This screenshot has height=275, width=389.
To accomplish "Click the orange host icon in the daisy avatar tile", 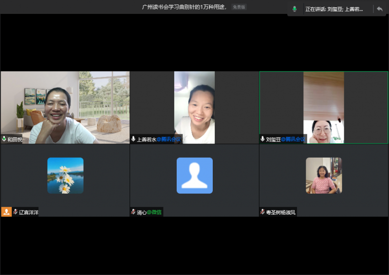I will 6,212.
